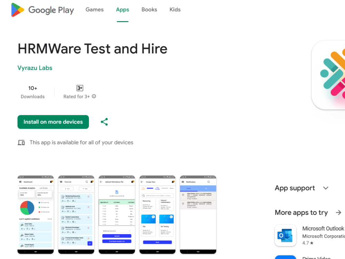Click 'Microsoft Corporation' developer text
Viewport: 345px width, 259px height.
(324, 236)
